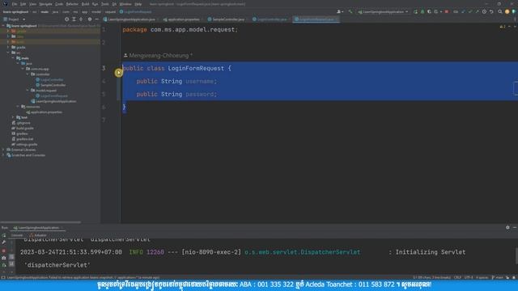The height and width of the screenshot is (291, 518).
Task: Collapse the src folder in project tree
Action: point(8,53)
